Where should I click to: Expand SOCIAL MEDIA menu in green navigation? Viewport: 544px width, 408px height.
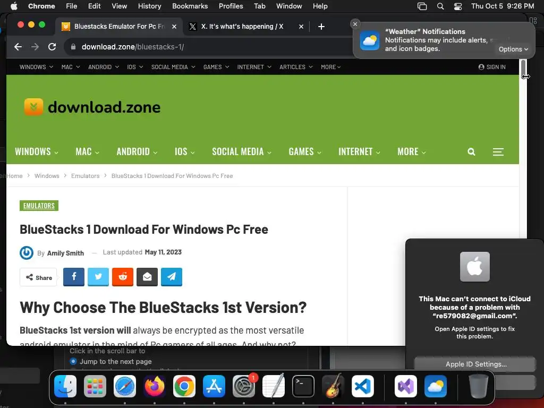click(x=242, y=151)
